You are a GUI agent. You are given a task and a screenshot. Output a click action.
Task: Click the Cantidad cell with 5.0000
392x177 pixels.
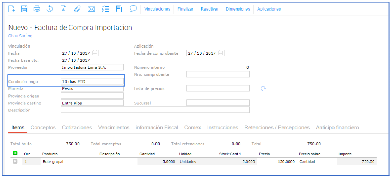pos(158,161)
